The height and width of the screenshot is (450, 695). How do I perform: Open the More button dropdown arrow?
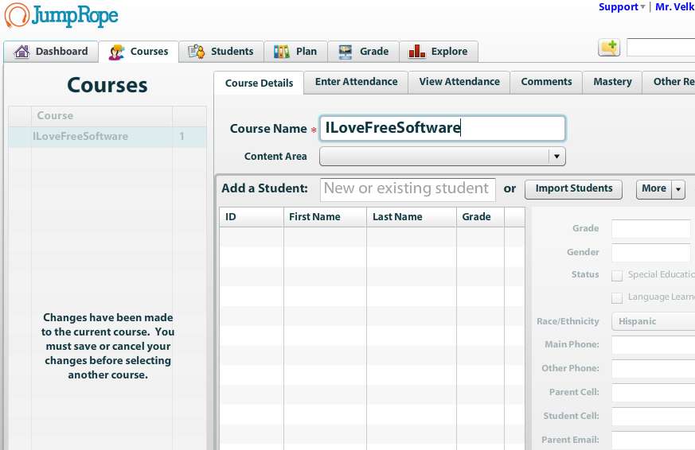[678, 189]
